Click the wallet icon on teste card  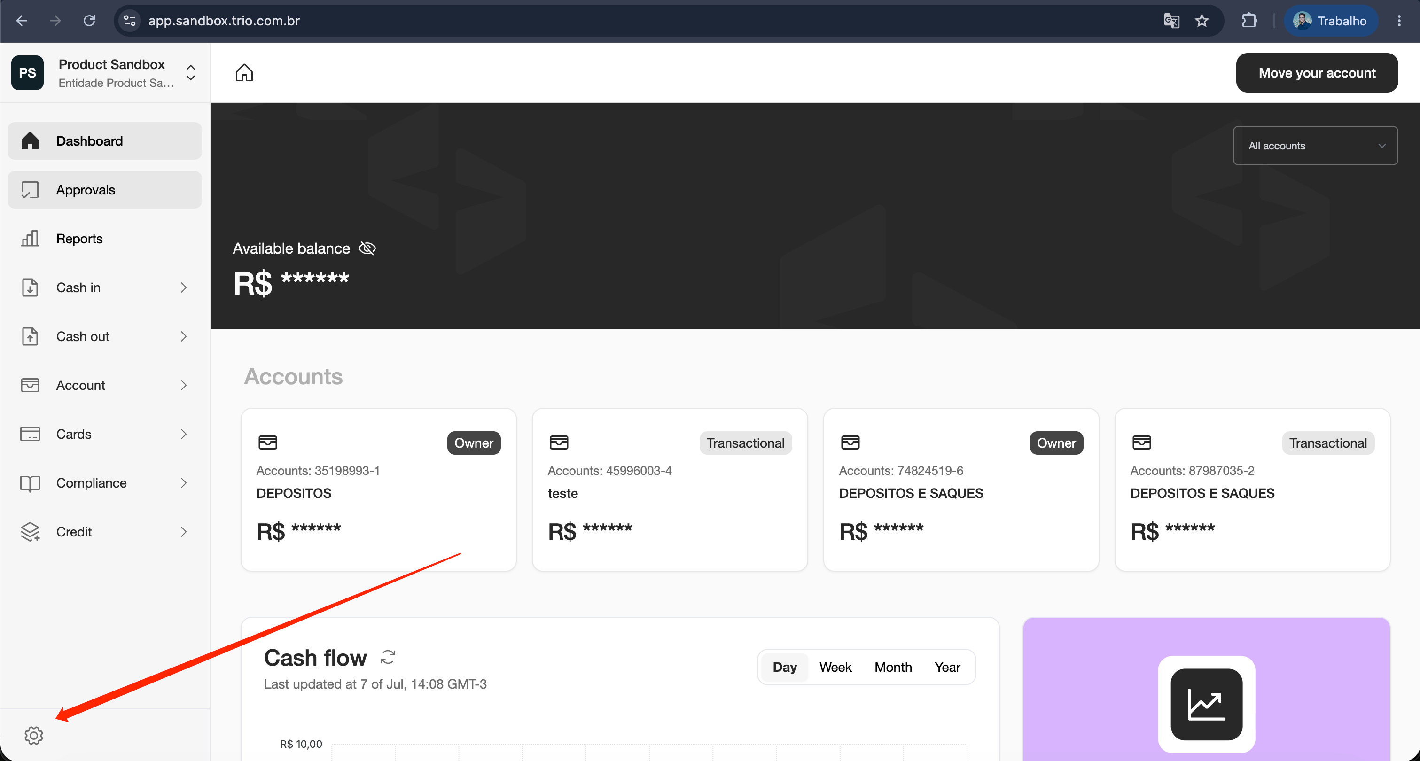[559, 442]
